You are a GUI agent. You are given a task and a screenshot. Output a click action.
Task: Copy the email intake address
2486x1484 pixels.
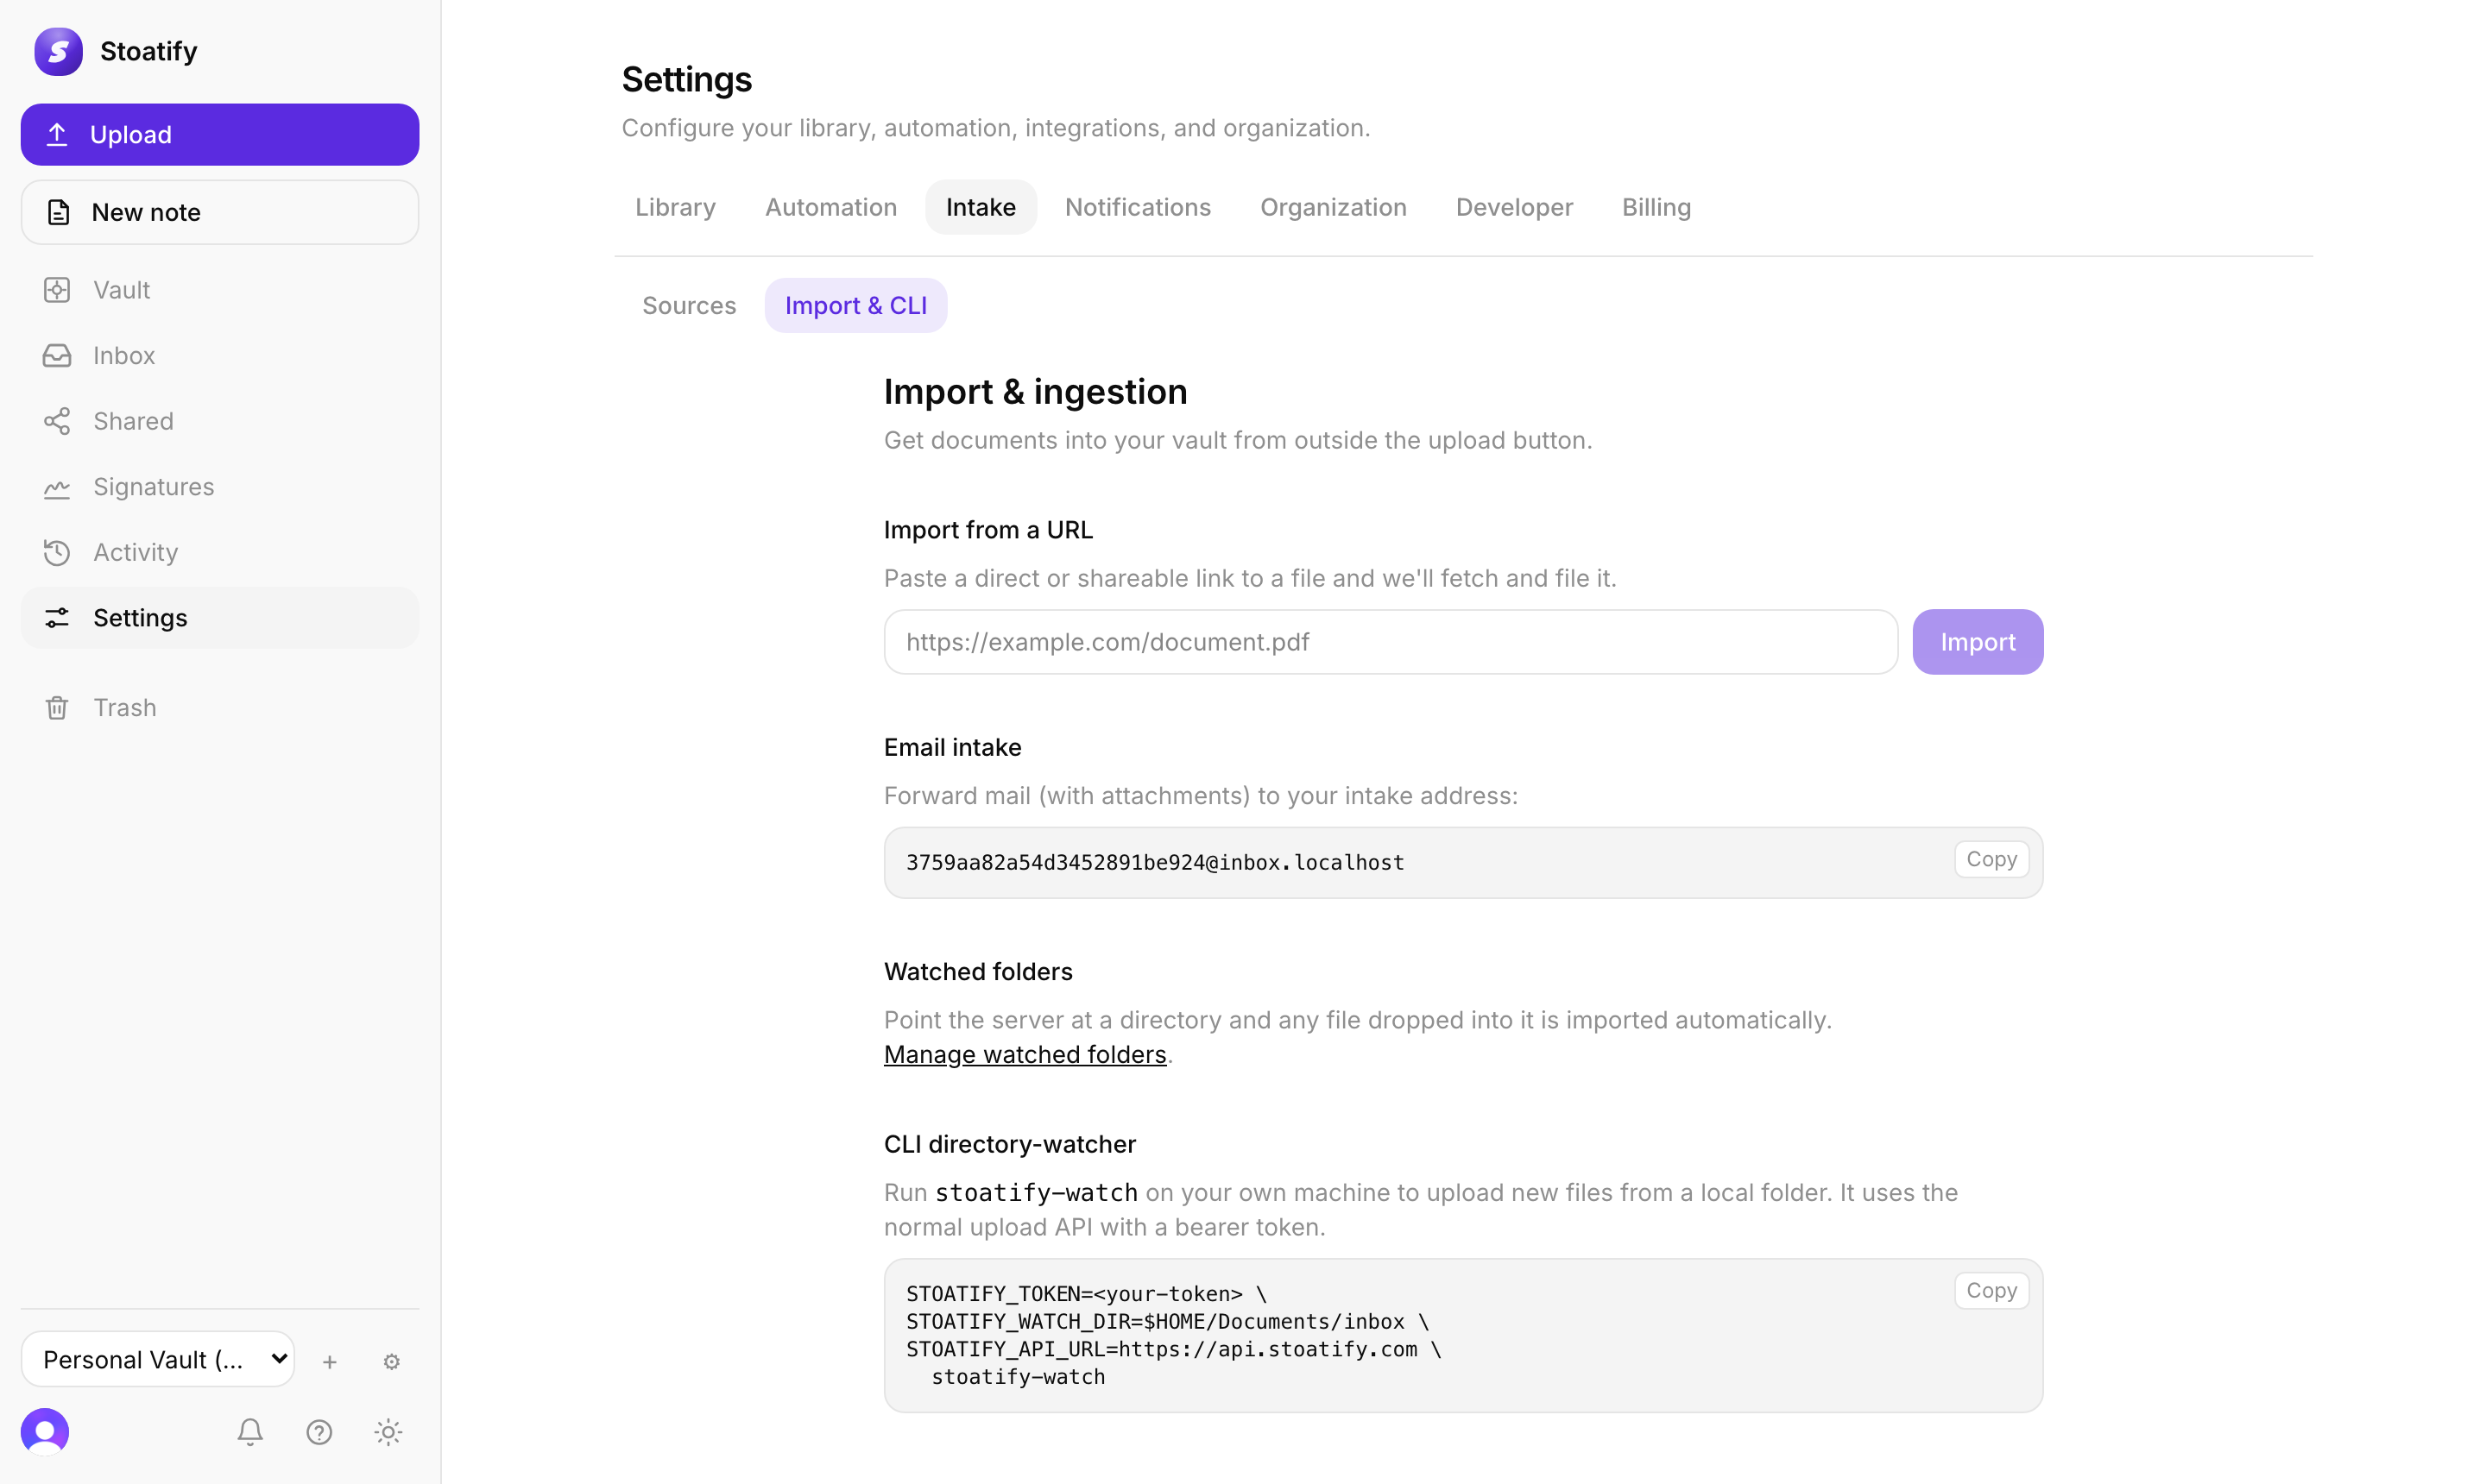tap(1991, 859)
